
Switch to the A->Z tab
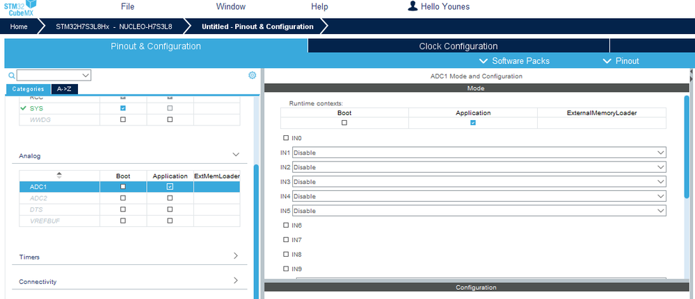tap(65, 89)
